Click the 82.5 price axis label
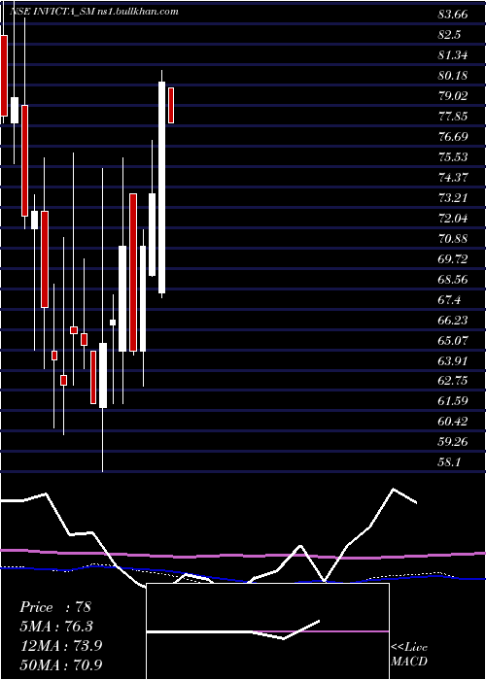 449,35
